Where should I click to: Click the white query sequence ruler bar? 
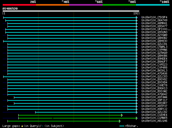point(71,11)
